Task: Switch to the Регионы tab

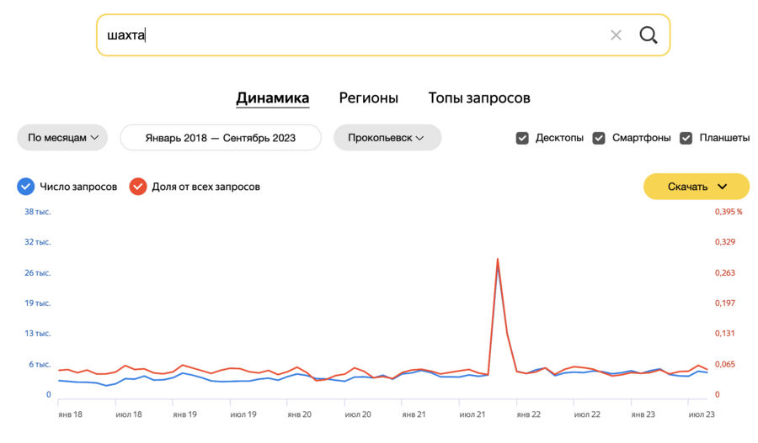Action: coord(368,98)
